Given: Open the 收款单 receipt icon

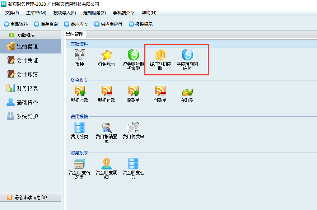Looking at the screenshot, I should click(x=133, y=91).
